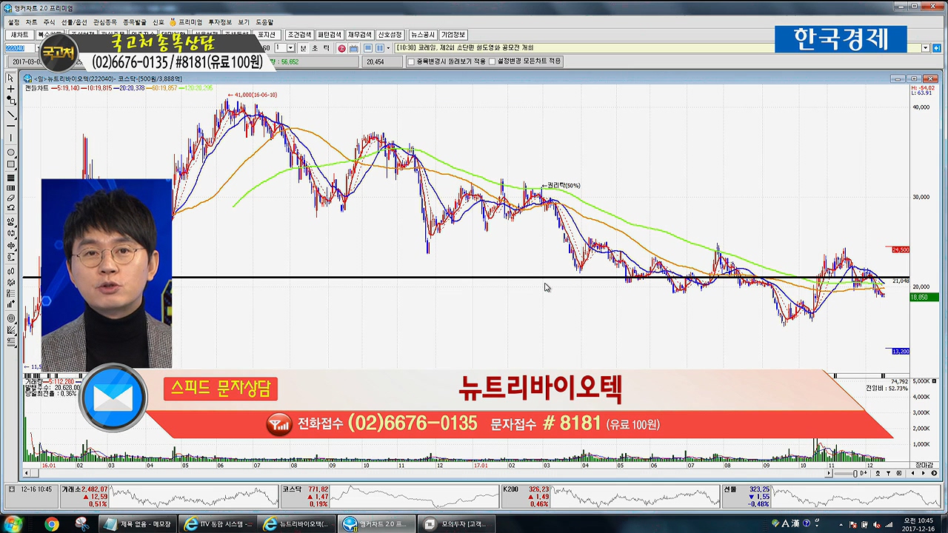
Task: Click the chart zoom slider at bottom right
Action: click(854, 473)
